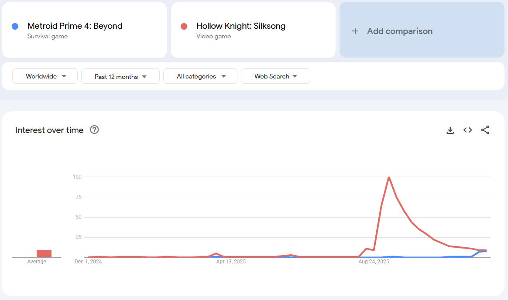
Task: Click the Apr 13, 2025 axis label
Action: pos(231,262)
